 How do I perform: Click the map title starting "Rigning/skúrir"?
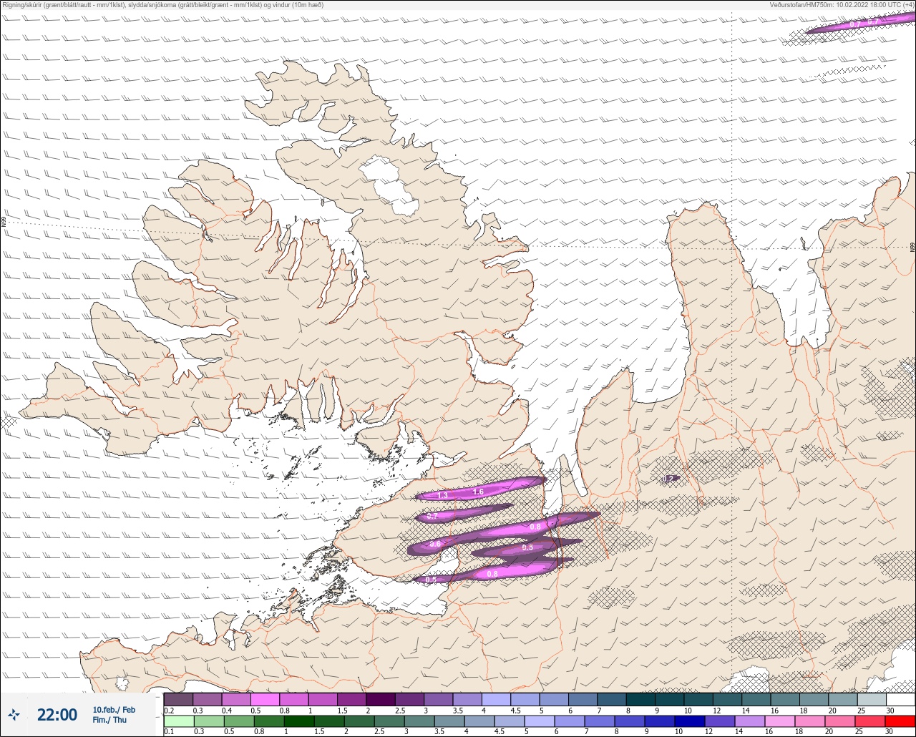click(162, 5)
